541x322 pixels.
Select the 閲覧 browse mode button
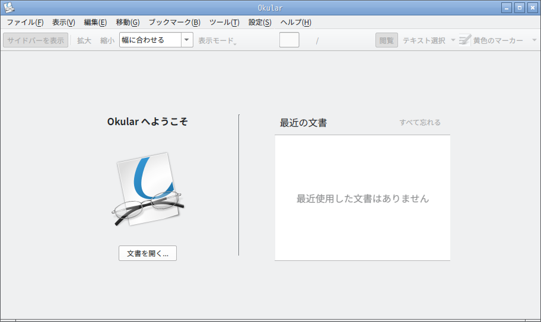click(x=386, y=40)
